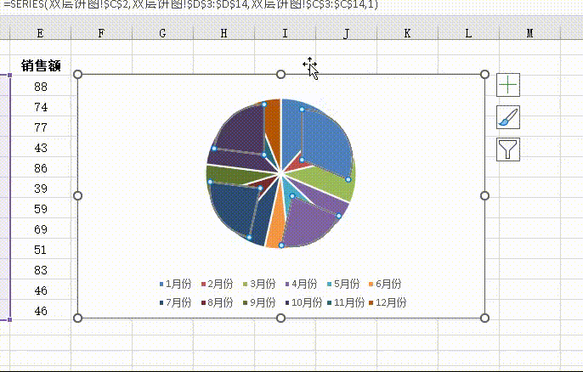The height and width of the screenshot is (372, 583).
Task: Select the cell containing 39
Action: (x=41, y=189)
